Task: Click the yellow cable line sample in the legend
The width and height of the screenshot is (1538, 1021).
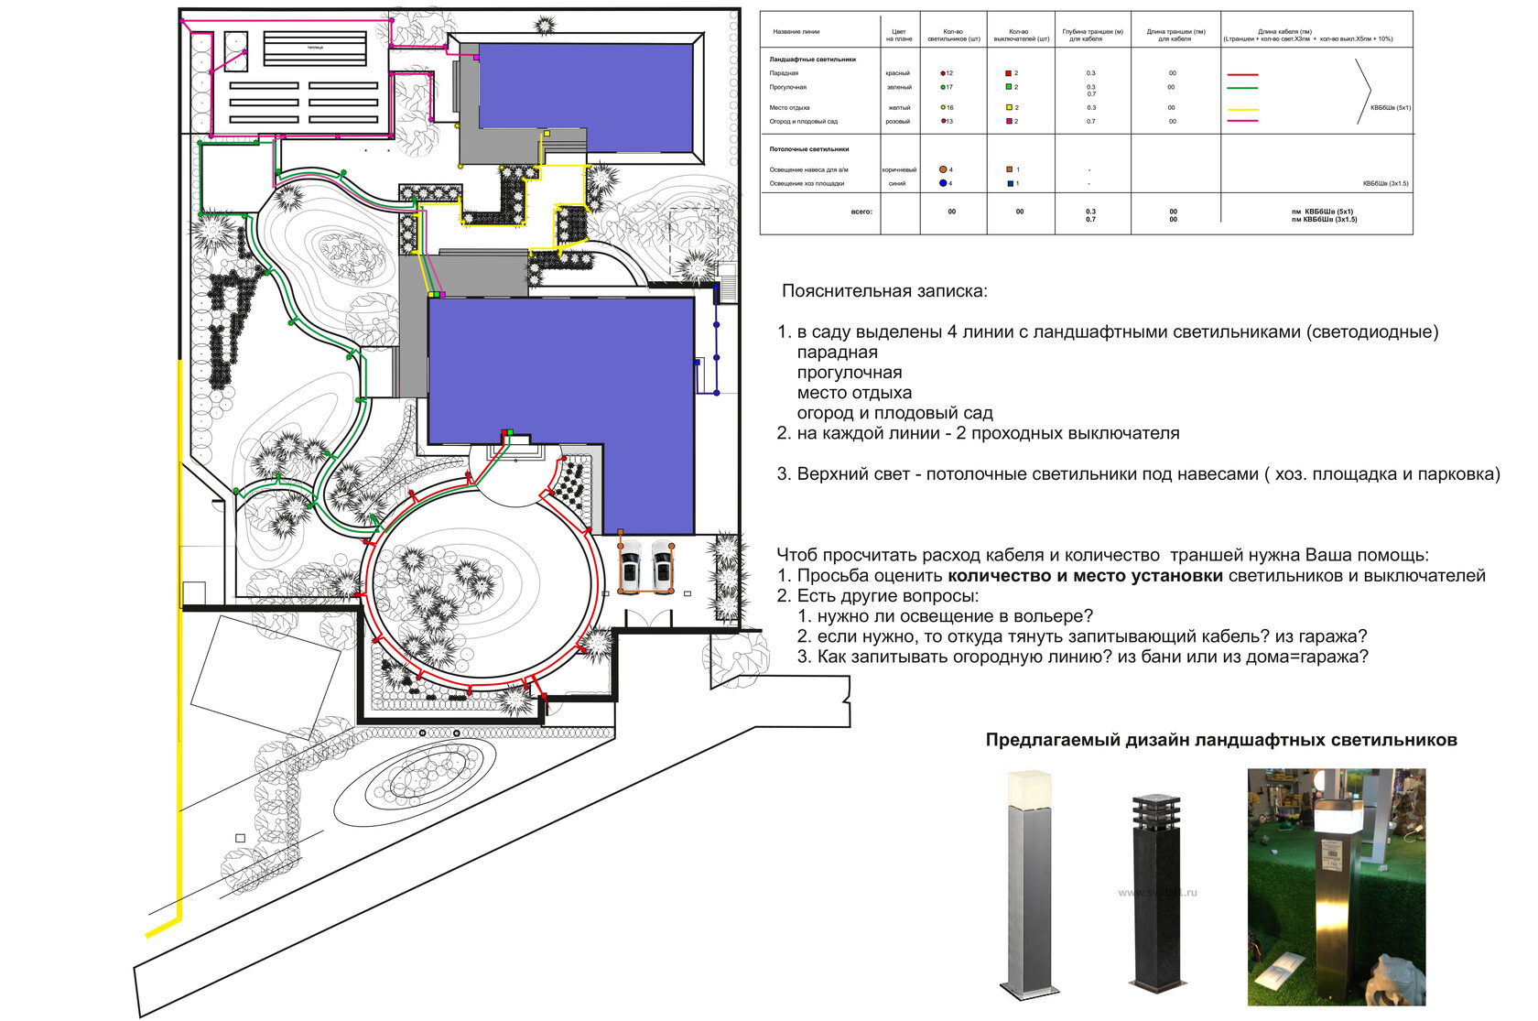Action: coord(1242,110)
